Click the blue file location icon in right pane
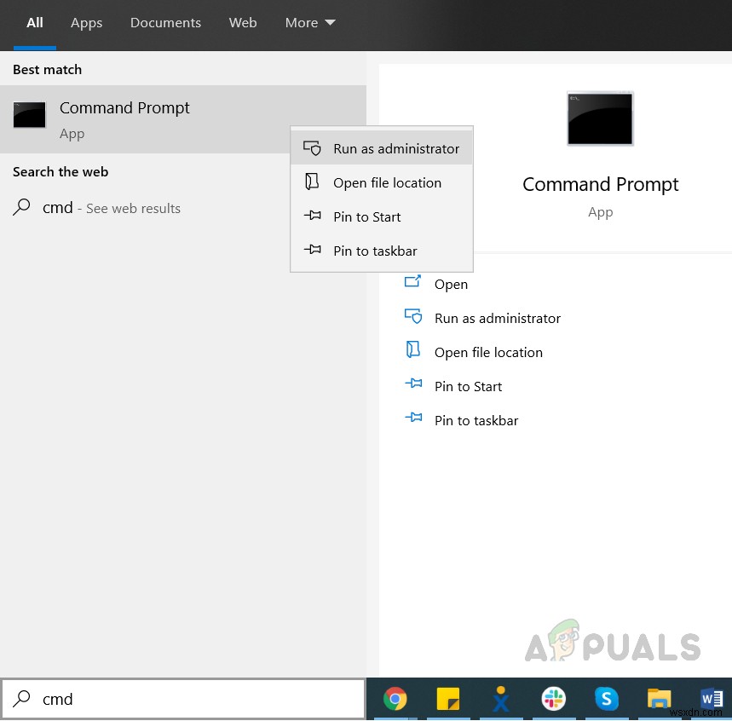The width and height of the screenshot is (732, 721). click(413, 349)
